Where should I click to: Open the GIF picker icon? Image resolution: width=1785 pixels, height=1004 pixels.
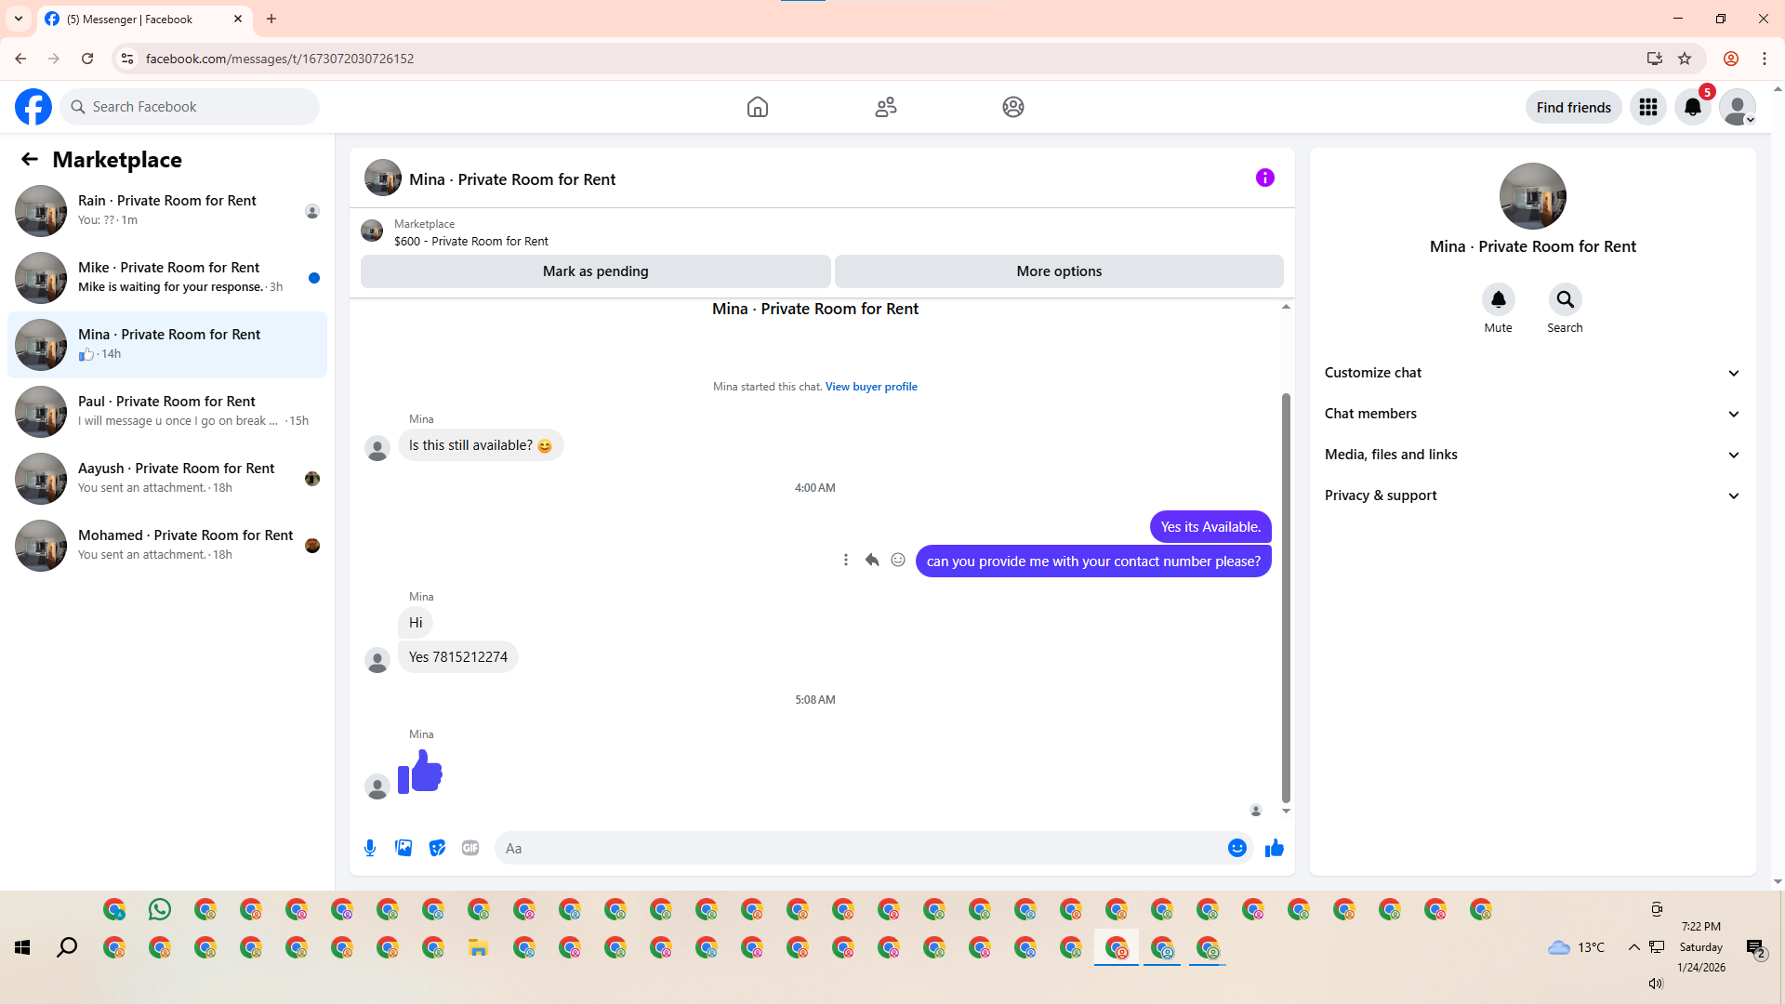pos(470,848)
